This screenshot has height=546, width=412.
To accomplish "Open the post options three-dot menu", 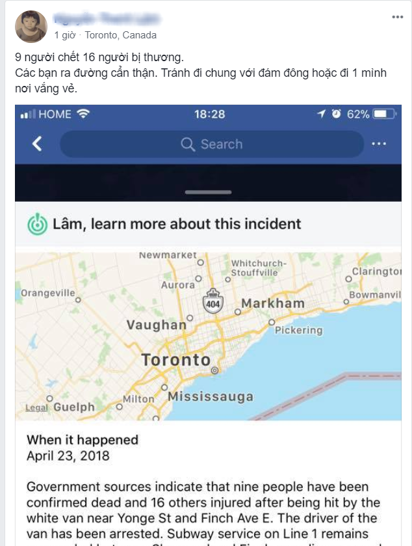I will pos(396,16).
